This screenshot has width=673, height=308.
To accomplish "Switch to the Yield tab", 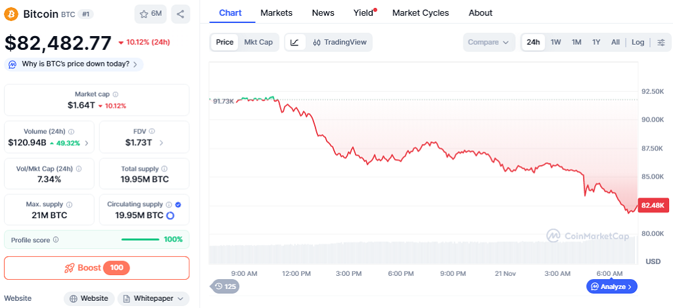I will [363, 13].
